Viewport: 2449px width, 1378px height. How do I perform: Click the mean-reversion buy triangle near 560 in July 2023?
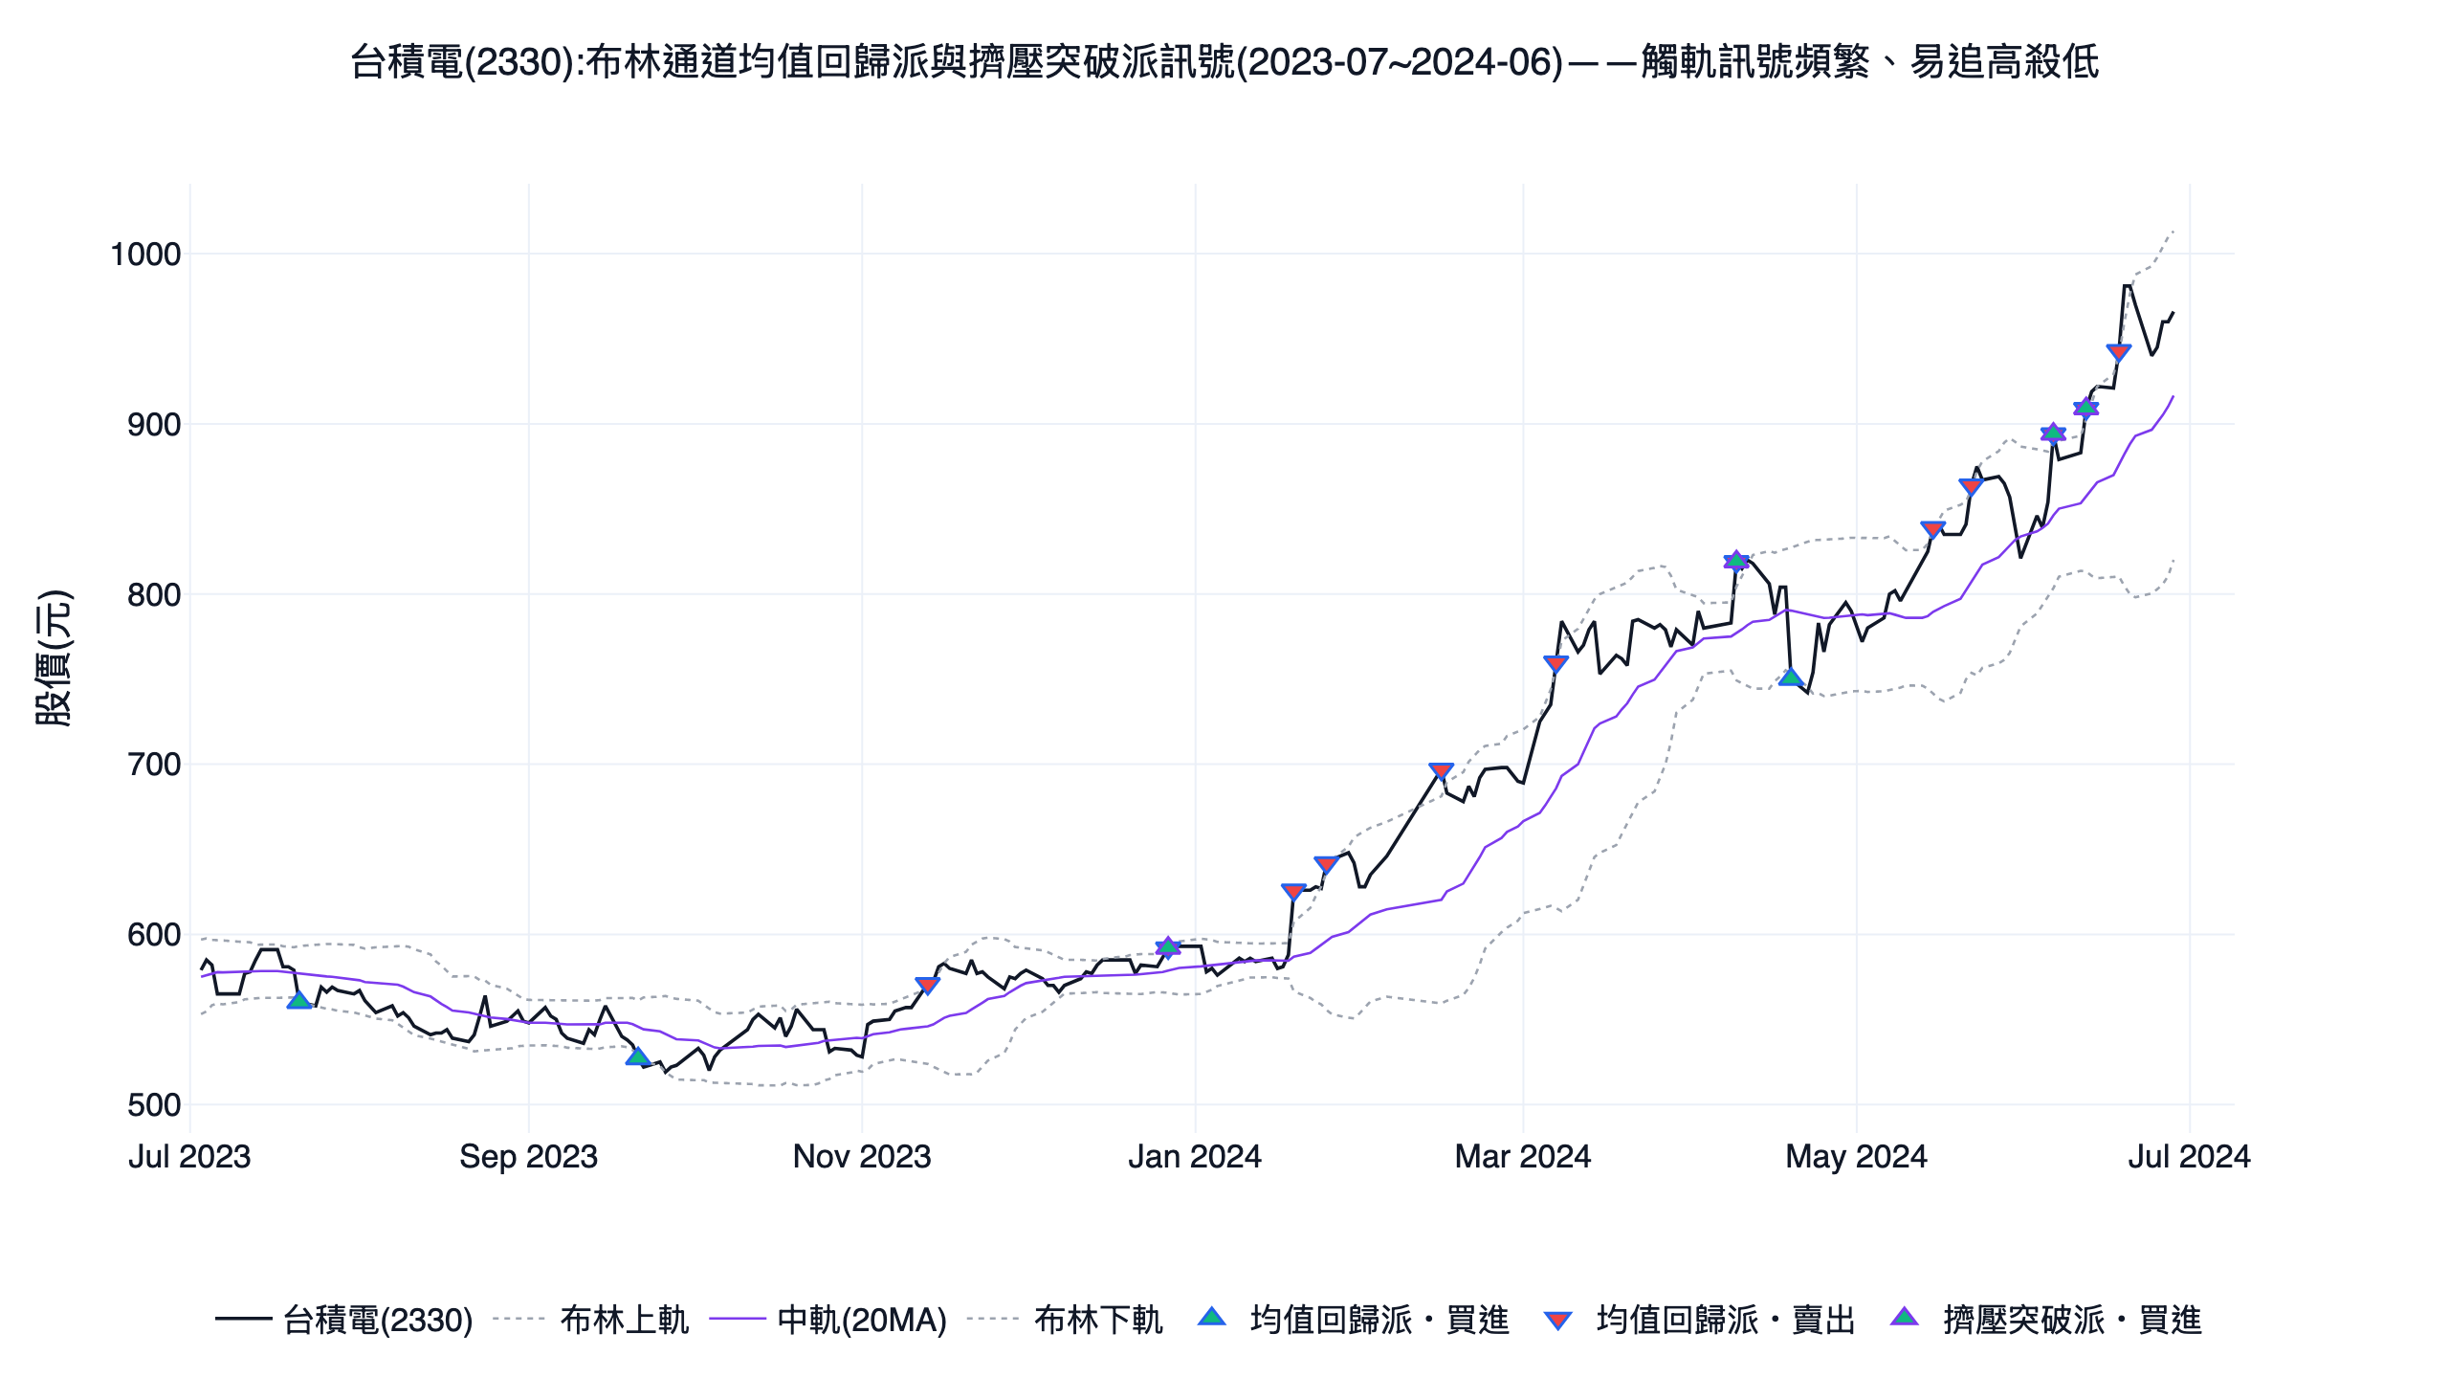tap(299, 1000)
